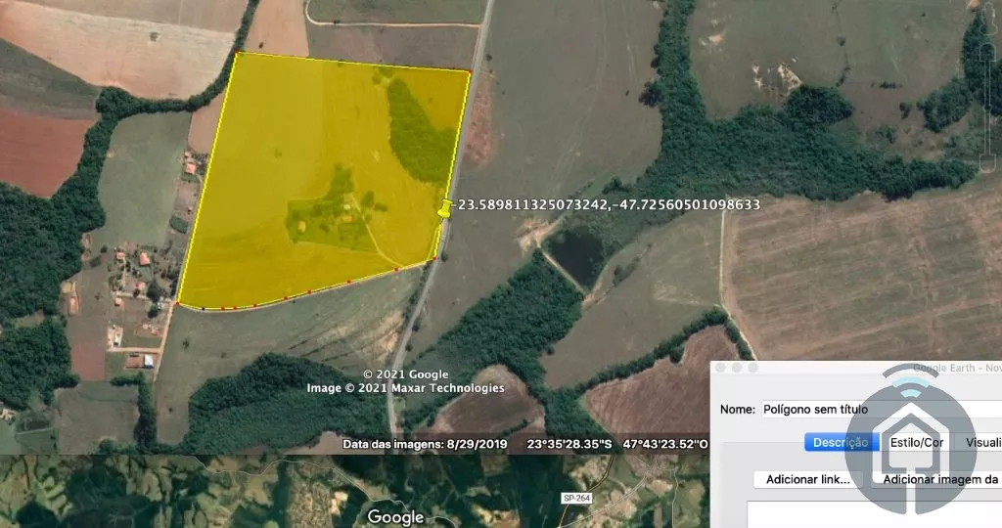Click the Google logo at bottom of map

tap(395, 516)
